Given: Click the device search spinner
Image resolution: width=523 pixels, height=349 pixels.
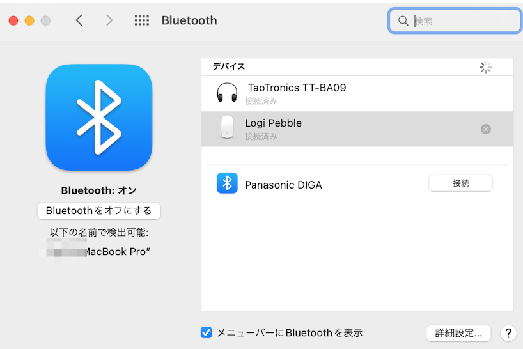Looking at the screenshot, I should 486,67.
